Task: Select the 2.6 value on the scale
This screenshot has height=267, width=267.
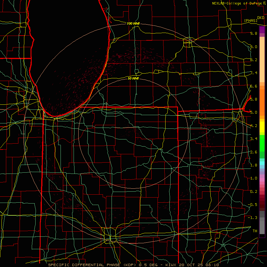Action: coord(254,152)
